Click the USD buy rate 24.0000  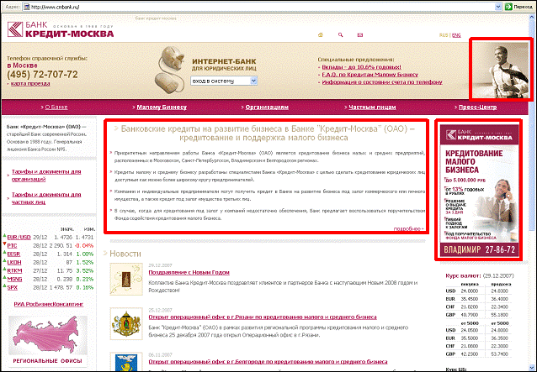[471, 291]
